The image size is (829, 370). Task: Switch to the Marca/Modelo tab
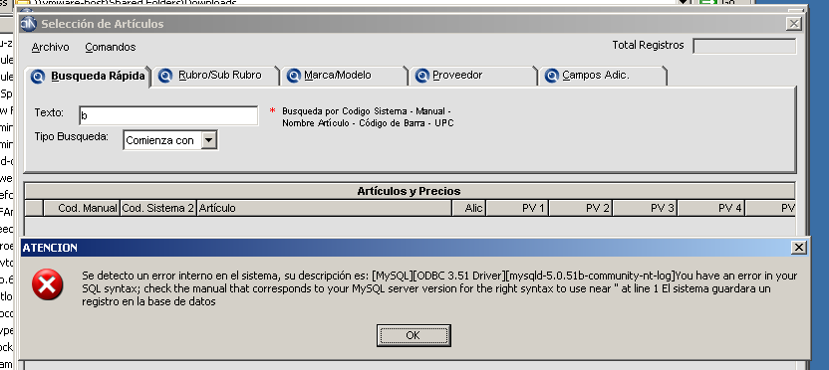tap(345, 76)
